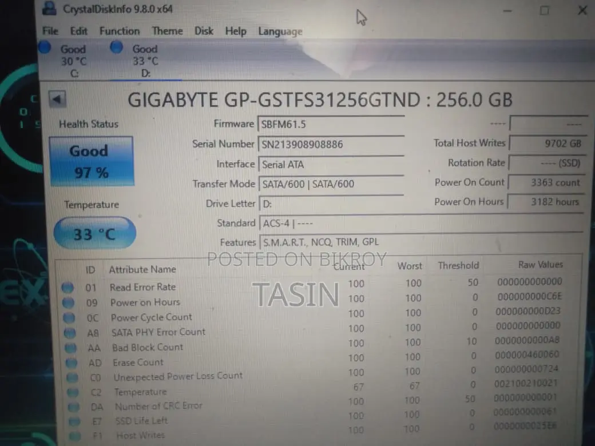Screen dimensions: 595x446
Task: Click the Power On Hours value 3182 hours
Action: [x=545, y=202]
